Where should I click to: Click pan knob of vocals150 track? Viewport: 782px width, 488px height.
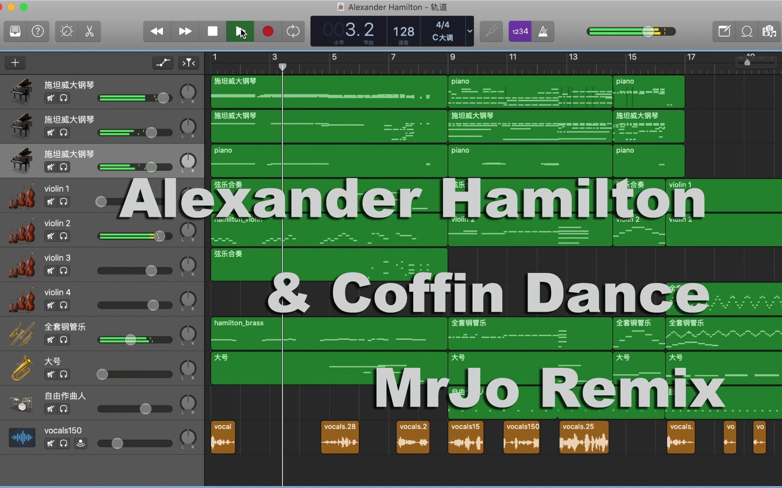(x=188, y=437)
